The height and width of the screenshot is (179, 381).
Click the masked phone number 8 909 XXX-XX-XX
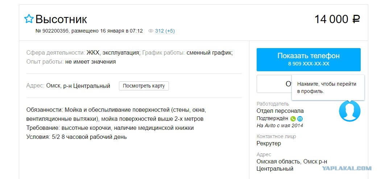(x=308, y=64)
